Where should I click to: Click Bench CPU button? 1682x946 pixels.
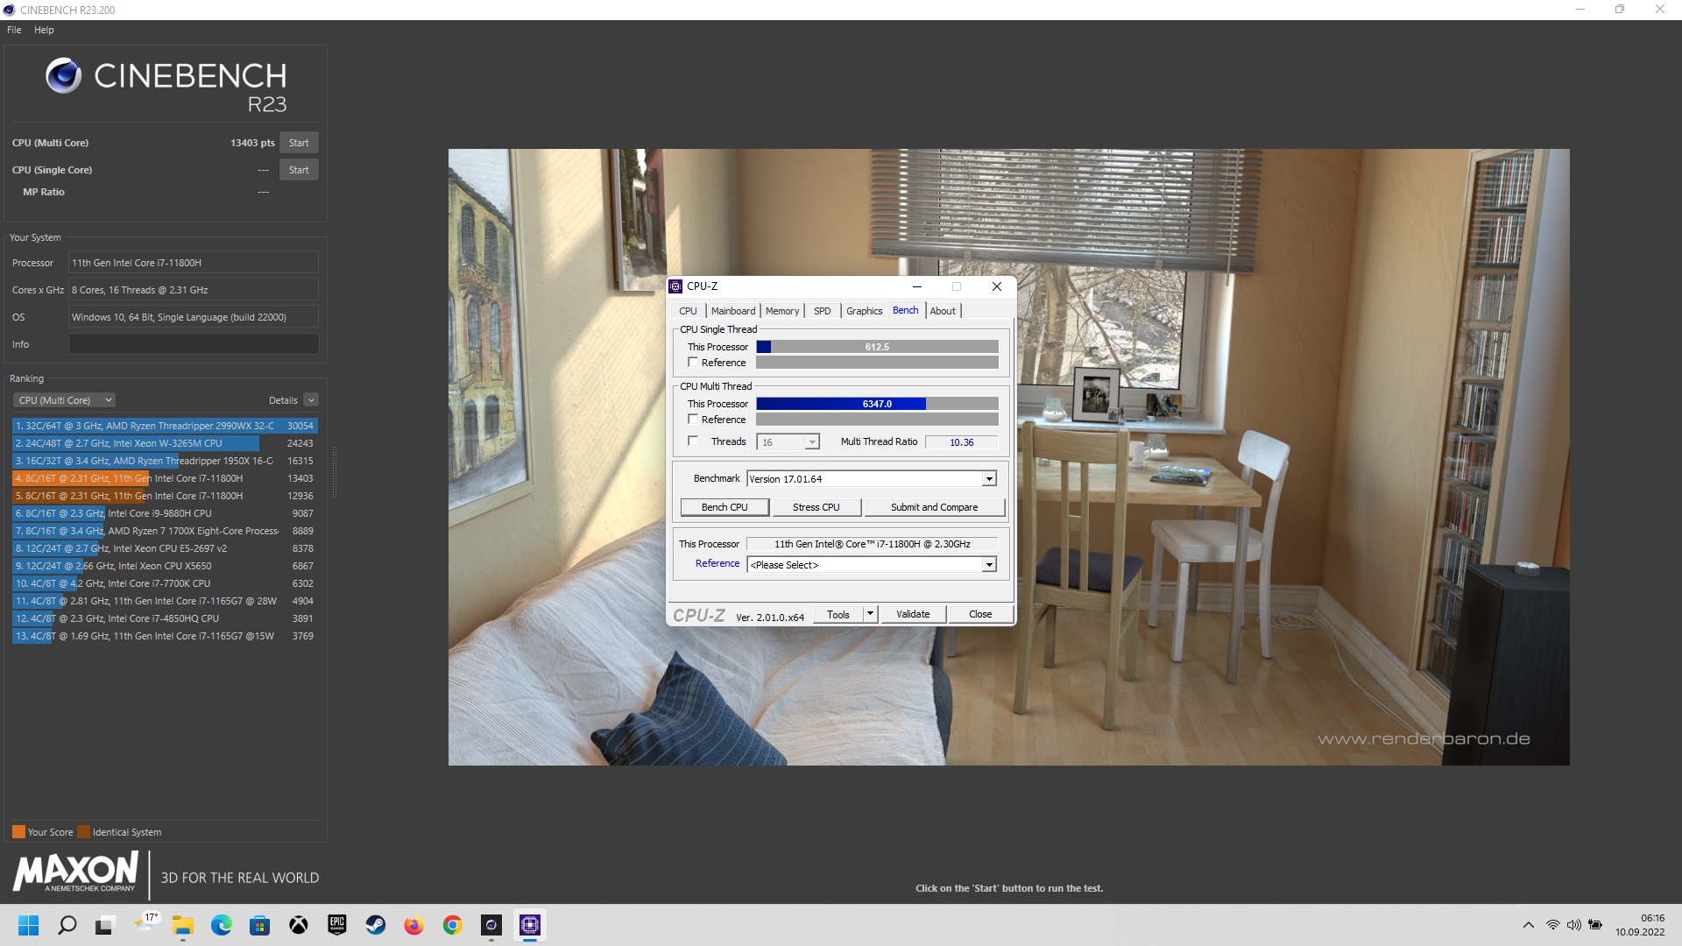[724, 507]
